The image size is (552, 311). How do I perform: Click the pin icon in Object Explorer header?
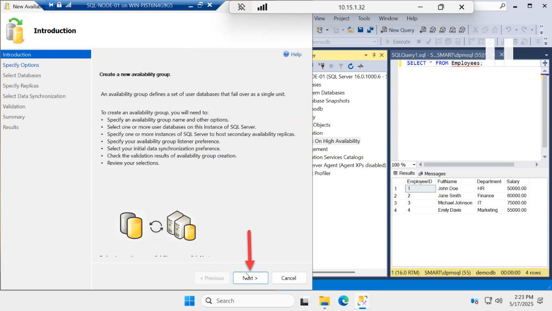(x=374, y=55)
